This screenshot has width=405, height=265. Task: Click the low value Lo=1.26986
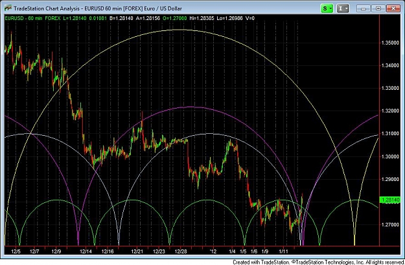pyautogui.click(x=229, y=18)
